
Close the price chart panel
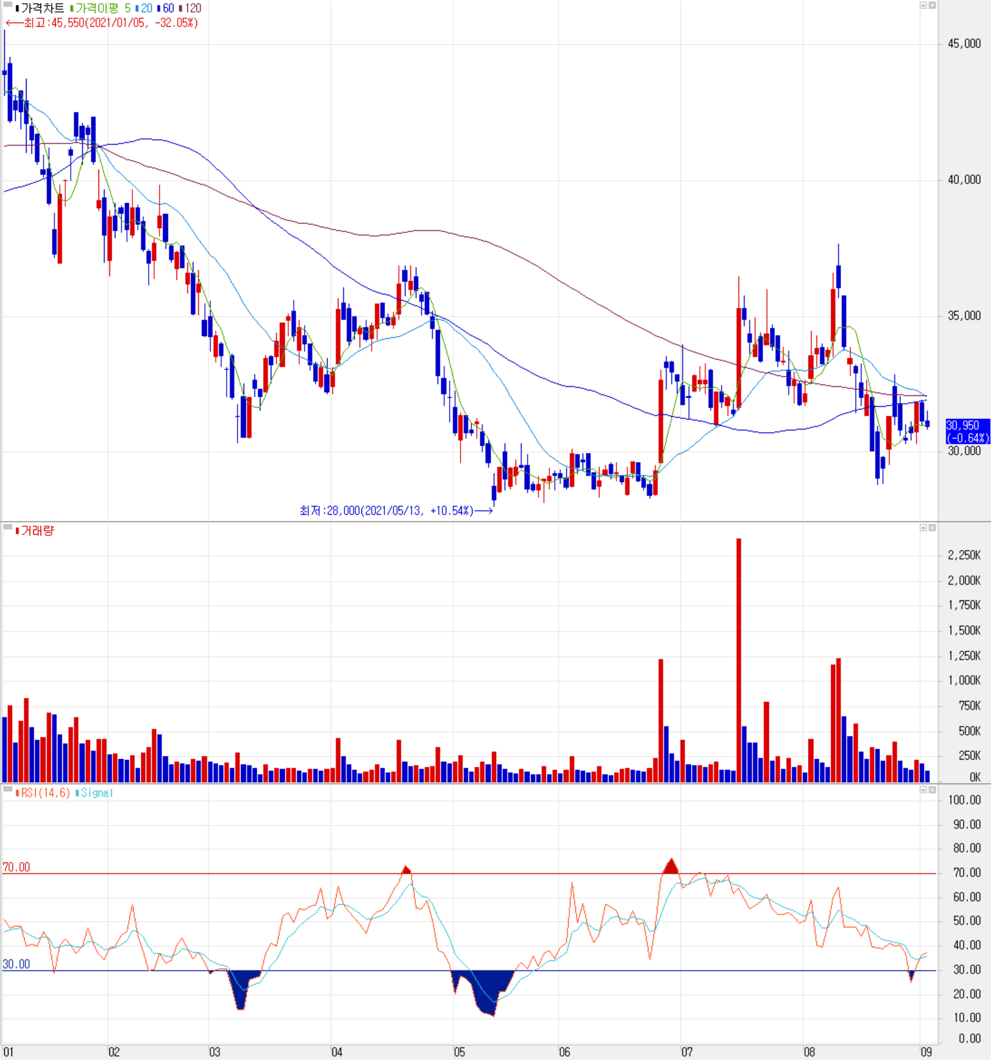(932, 5)
